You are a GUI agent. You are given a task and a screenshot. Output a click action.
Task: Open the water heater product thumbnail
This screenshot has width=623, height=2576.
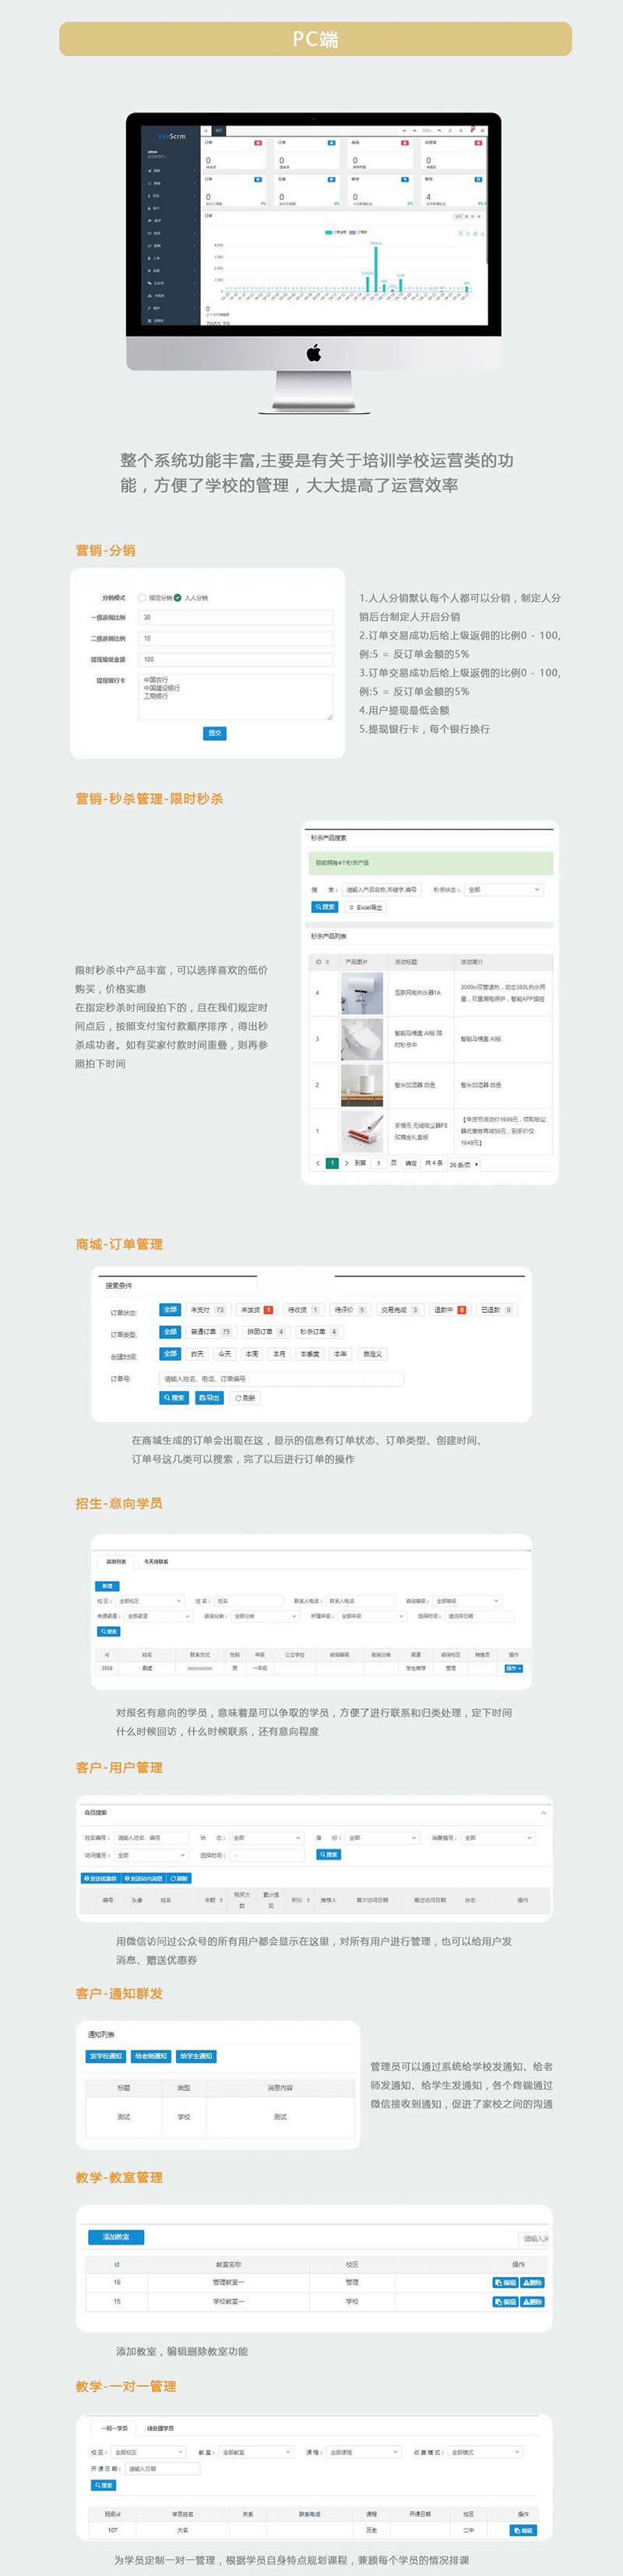point(361,993)
